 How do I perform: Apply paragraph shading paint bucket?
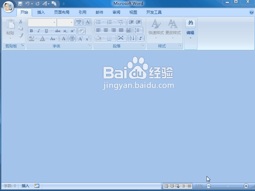click(x=98, y=38)
